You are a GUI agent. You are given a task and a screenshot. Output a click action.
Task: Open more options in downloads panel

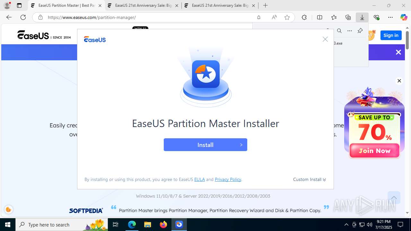(350, 31)
